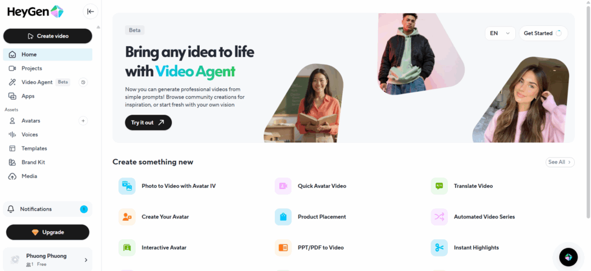
Task: Click the Create video button
Action: (47, 36)
